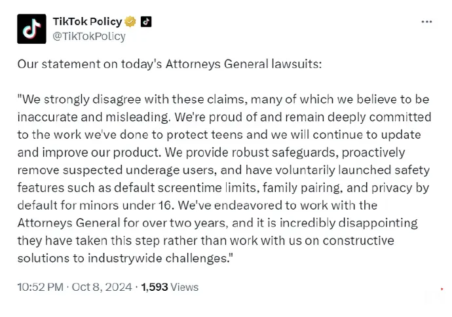452x317 pixels.
Task: Click the number 16 in the statement
Action: point(166,205)
